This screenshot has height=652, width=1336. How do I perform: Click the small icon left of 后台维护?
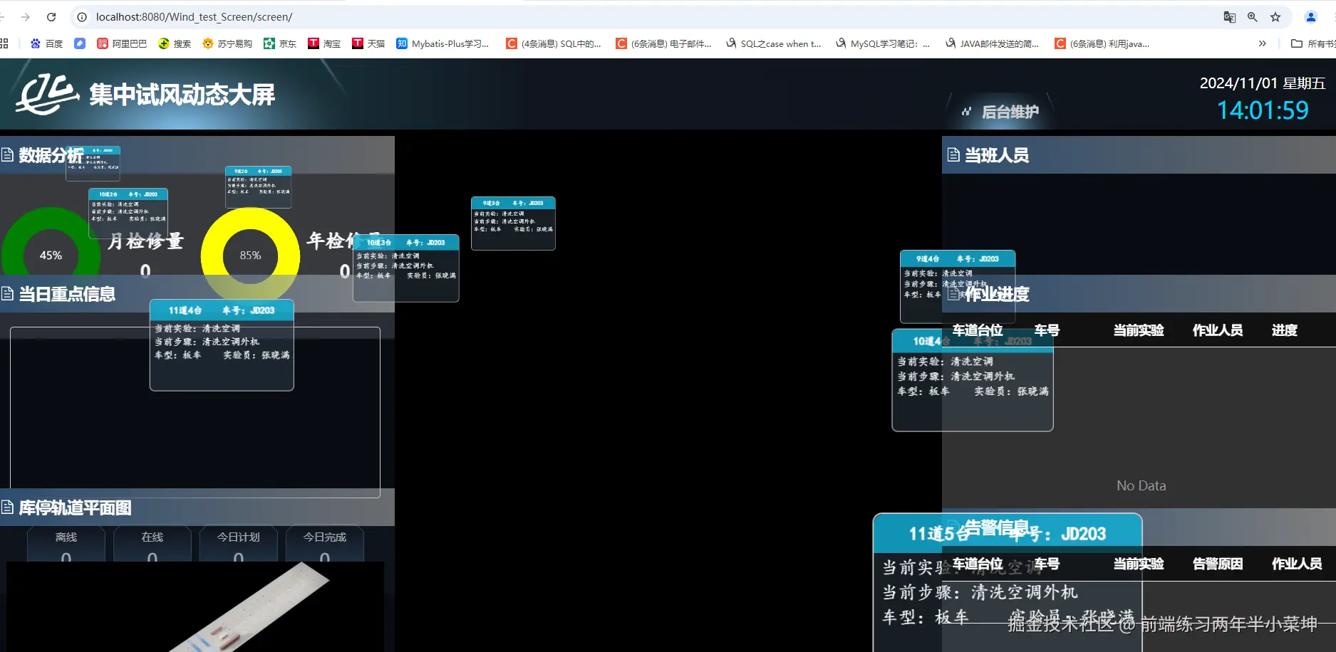click(x=966, y=112)
